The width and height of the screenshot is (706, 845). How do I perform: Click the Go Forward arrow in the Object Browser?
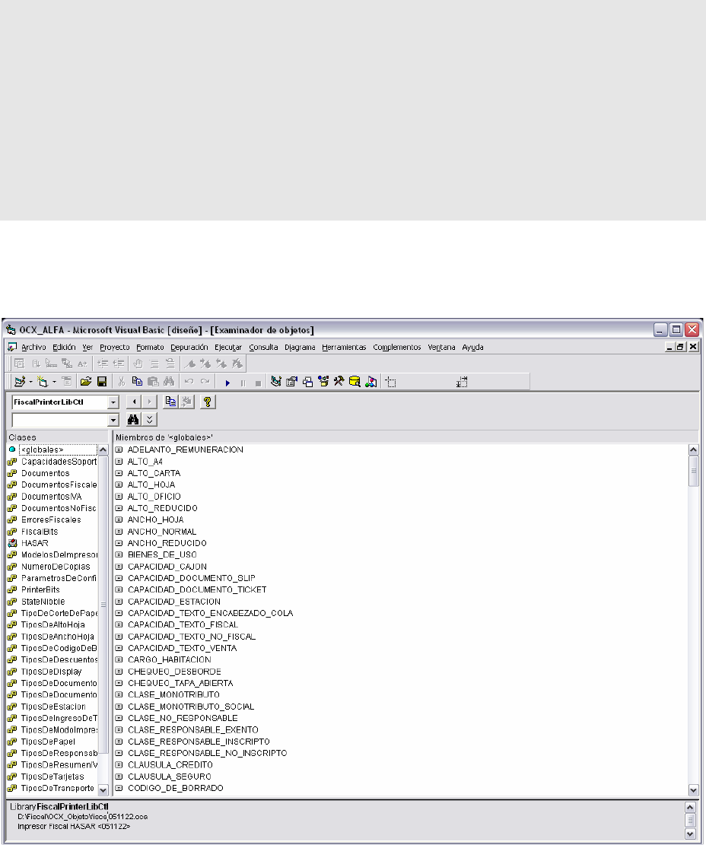tap(149, 402)
